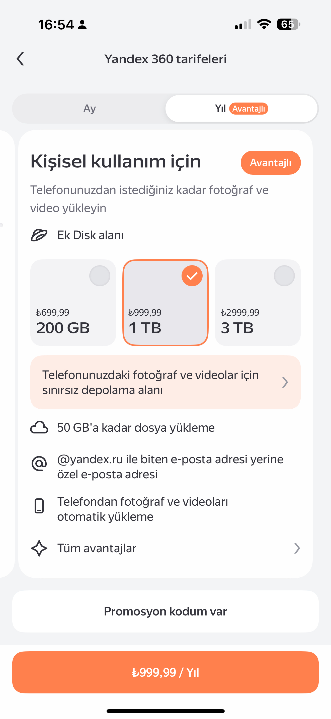Tap the @ email address icon
This screenshot has height=719, width=331.
click(x=39, y=464)
